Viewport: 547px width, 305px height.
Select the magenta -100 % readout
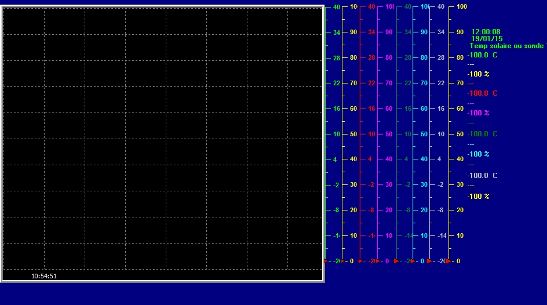pyautogui.click(x=479, y=112)
